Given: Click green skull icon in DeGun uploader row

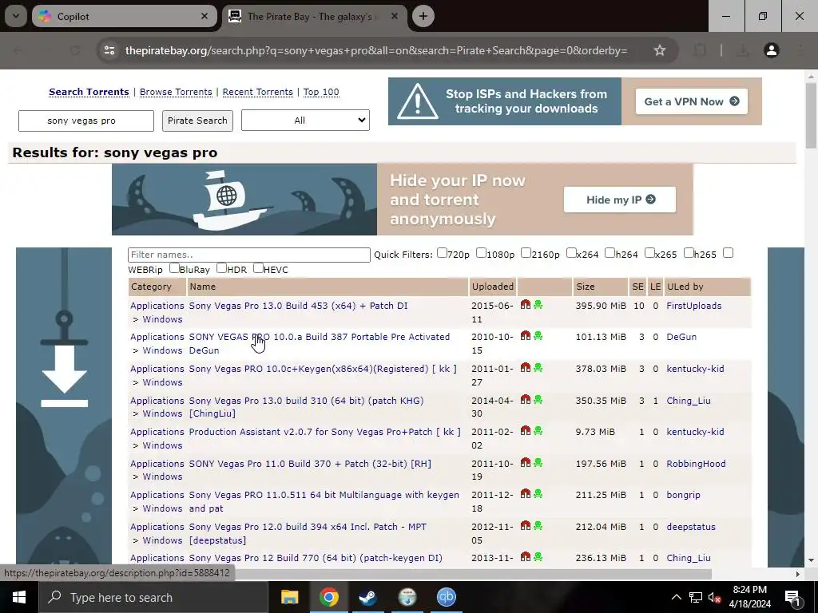Looking at the screenshot, I should (x=538, y=336).
